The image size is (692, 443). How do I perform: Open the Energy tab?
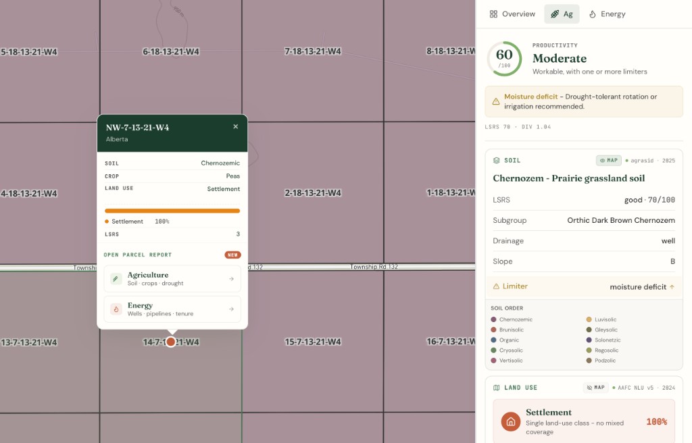[x=608, y=14]
